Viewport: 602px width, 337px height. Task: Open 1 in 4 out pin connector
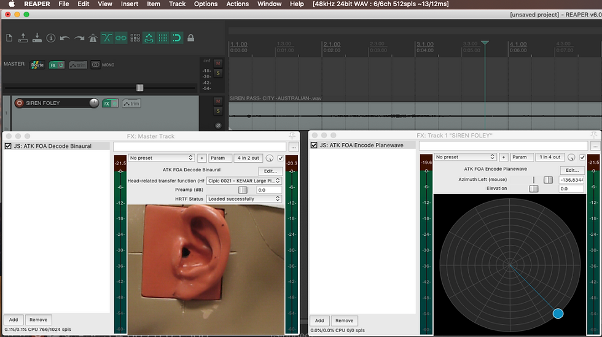coord(550,157)
